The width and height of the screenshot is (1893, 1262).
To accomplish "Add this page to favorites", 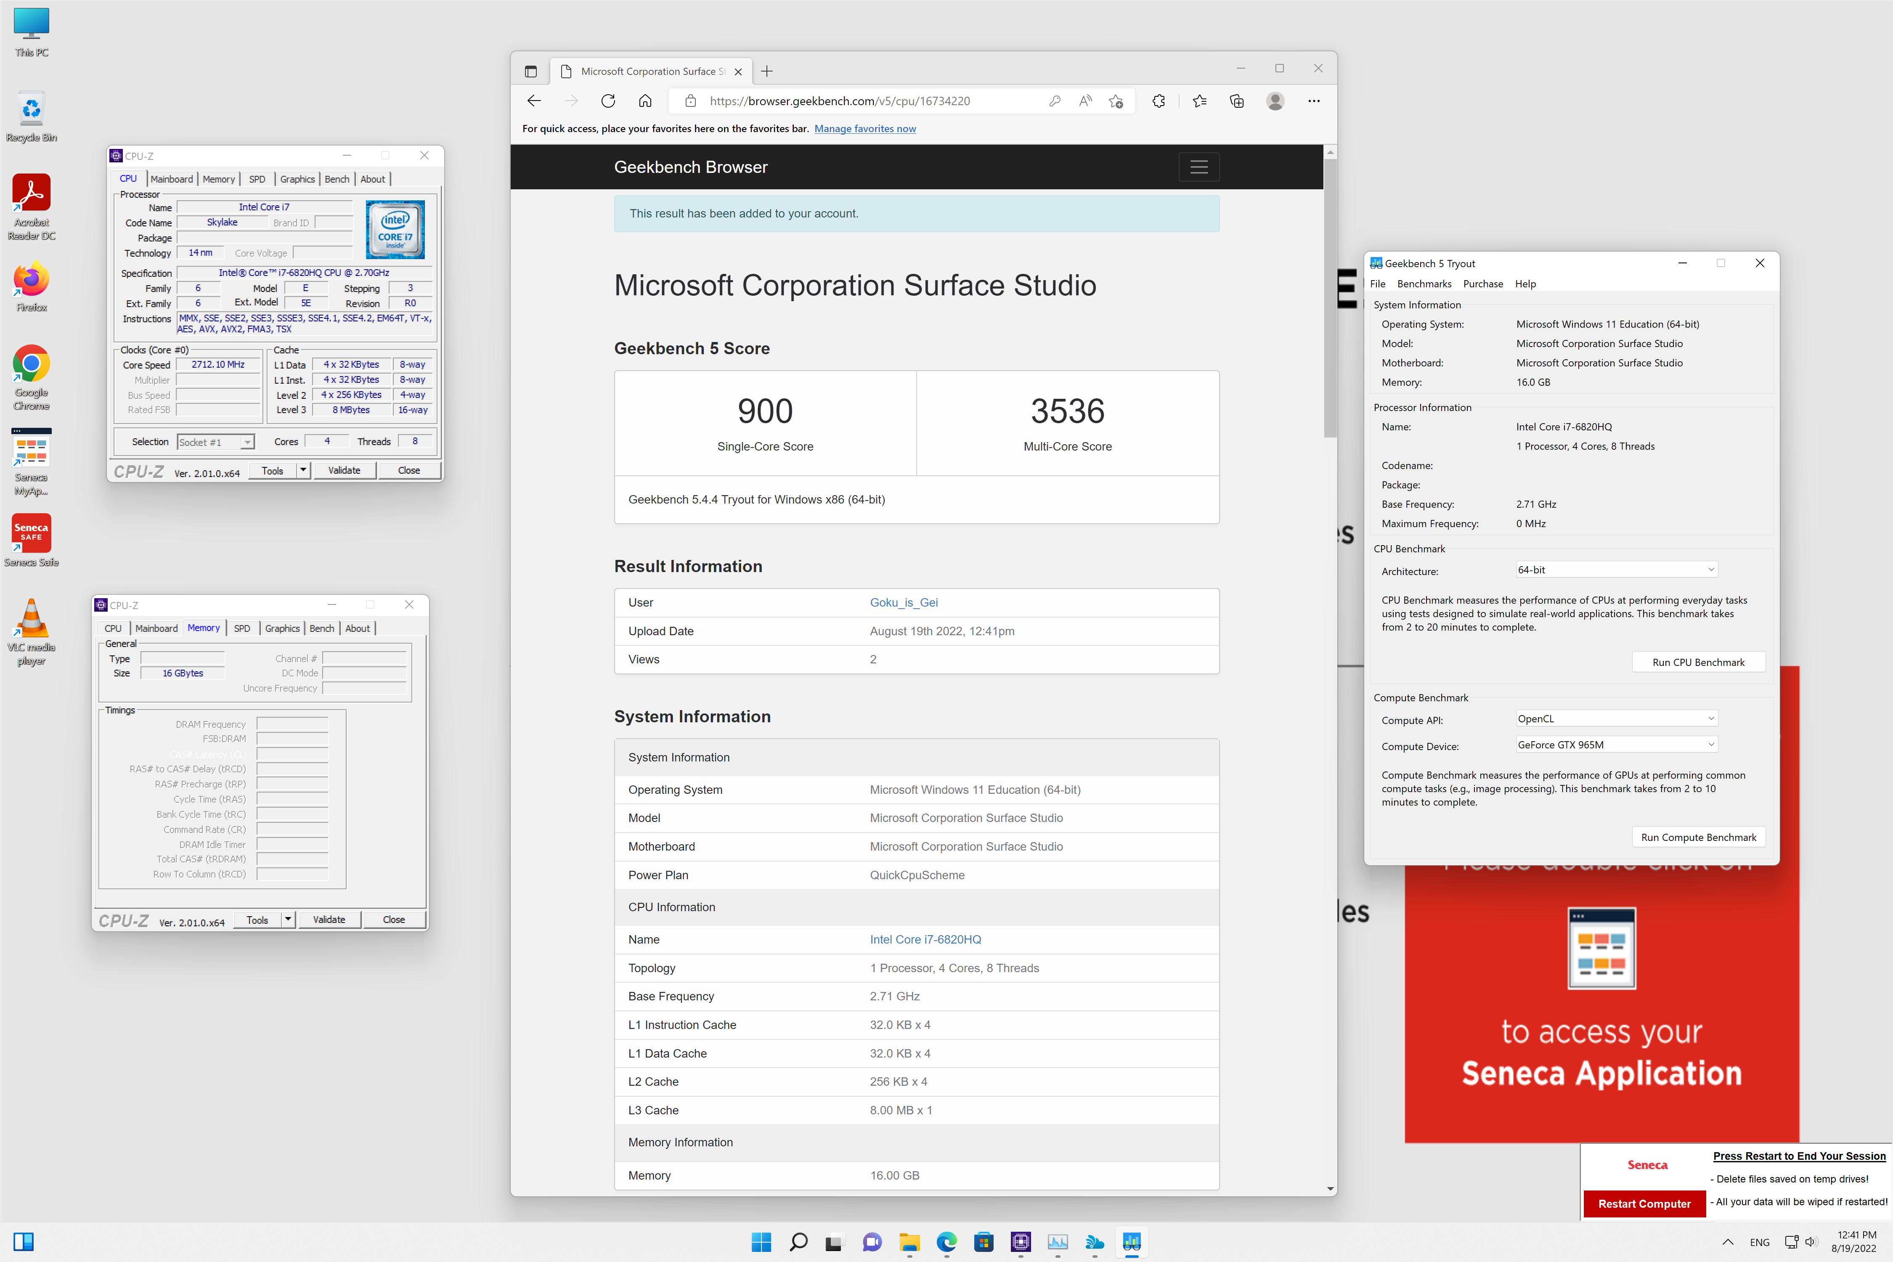I will pos(1116,101).
